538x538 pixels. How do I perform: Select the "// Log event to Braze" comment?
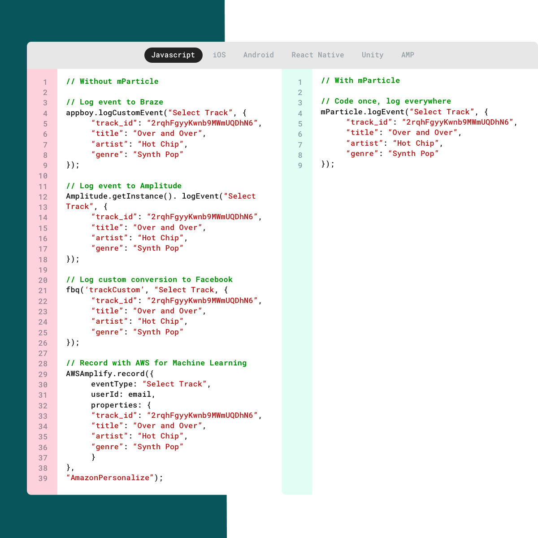[115, 102]
